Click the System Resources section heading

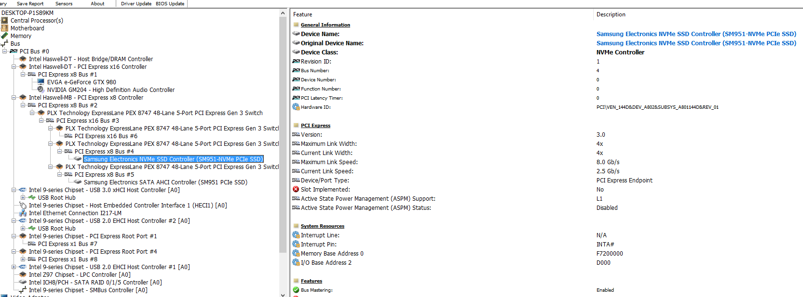coord(323,226)
